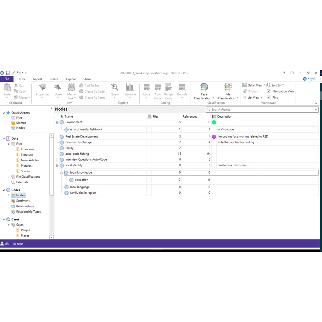
Task: Click inside the Search Project field
Action: point(261,109)
